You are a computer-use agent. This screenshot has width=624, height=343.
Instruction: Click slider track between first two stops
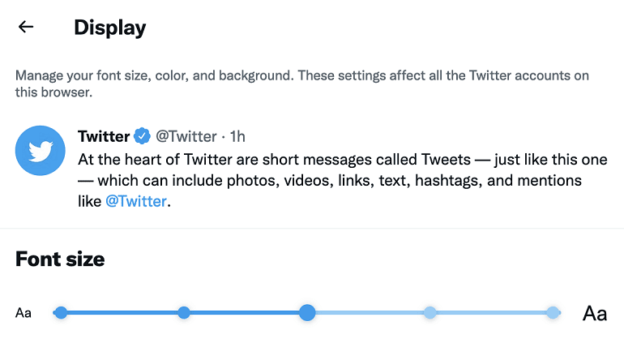pyautogui.click(x=122, y=313)
